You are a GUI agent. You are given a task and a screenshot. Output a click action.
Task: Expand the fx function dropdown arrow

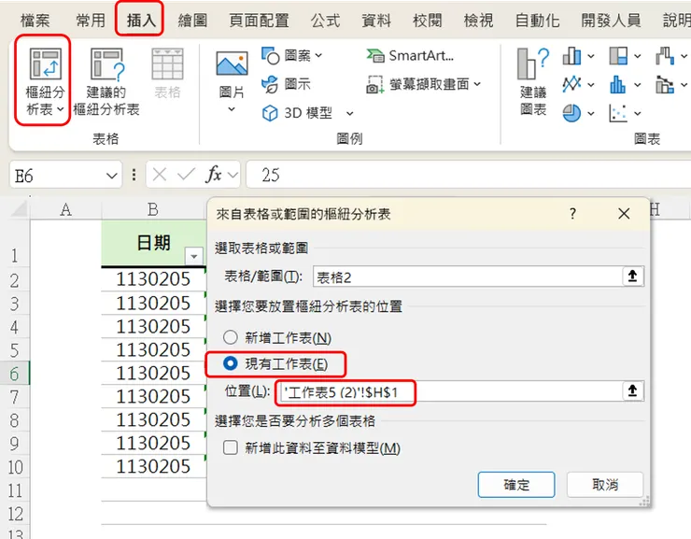[233, 175]
